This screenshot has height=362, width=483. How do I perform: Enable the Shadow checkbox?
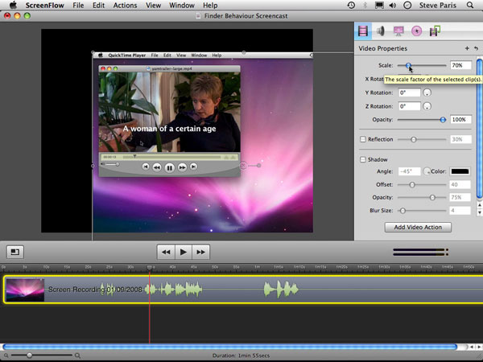coord(363,159)
